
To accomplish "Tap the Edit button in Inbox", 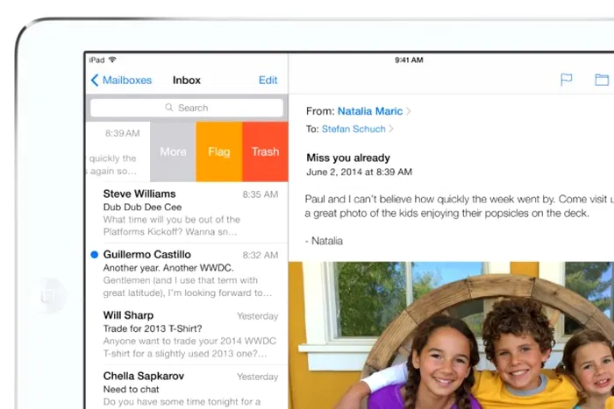I will point(268,81).
